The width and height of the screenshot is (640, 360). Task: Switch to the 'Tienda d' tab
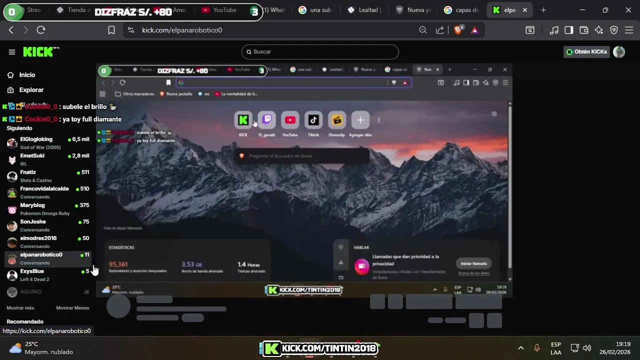point(74,10)
